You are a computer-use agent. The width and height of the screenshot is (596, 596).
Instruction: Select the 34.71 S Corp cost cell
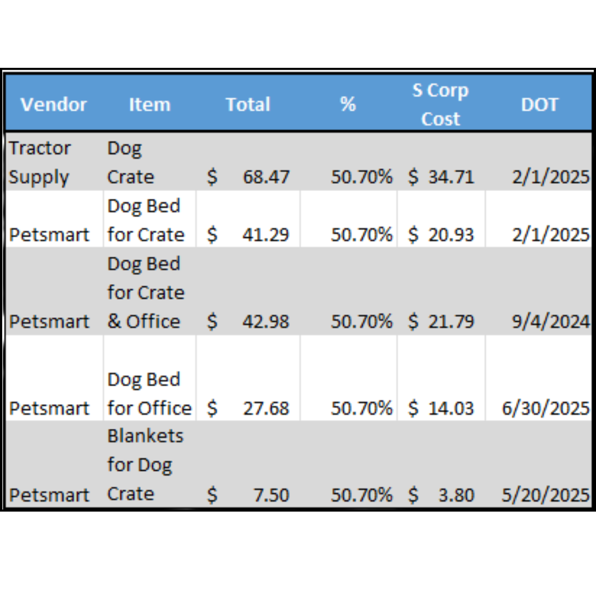pyautogui.click(x=450, y=177)
